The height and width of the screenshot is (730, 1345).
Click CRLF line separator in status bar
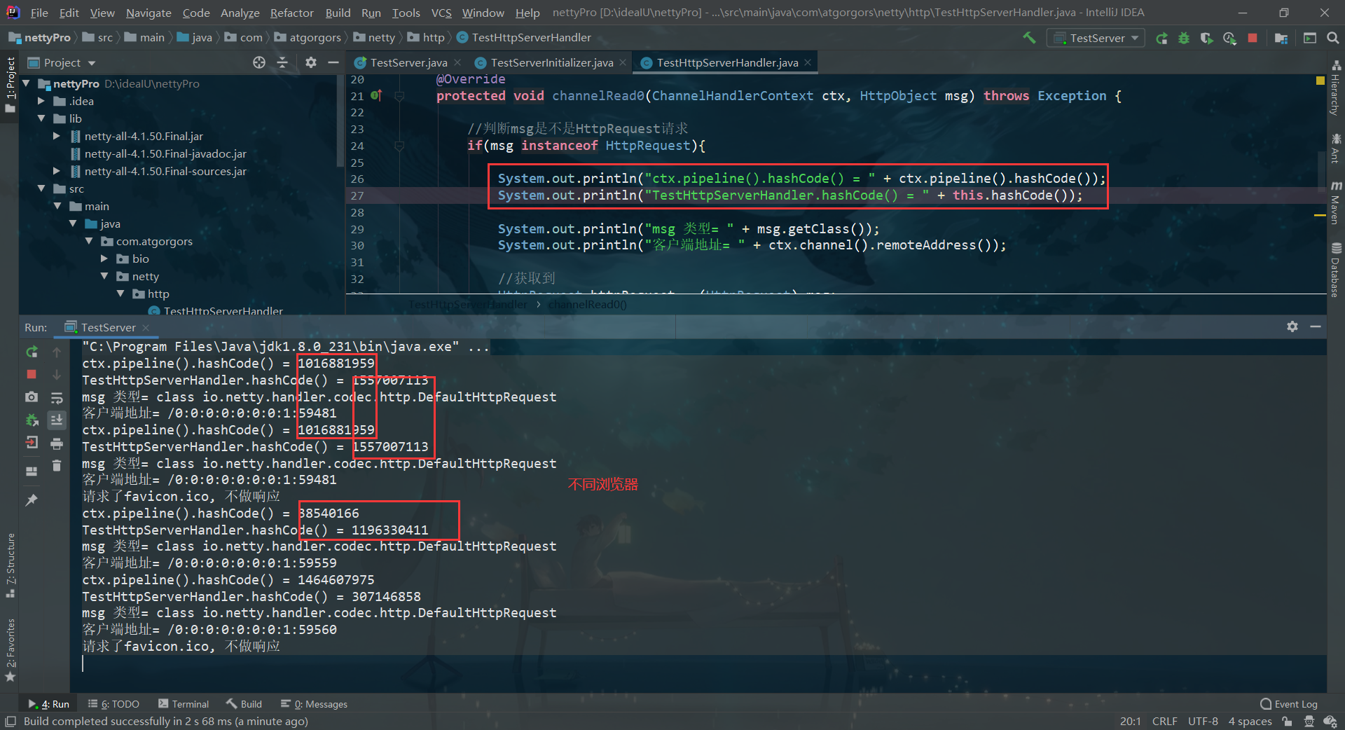click(x=1164, y=721)
